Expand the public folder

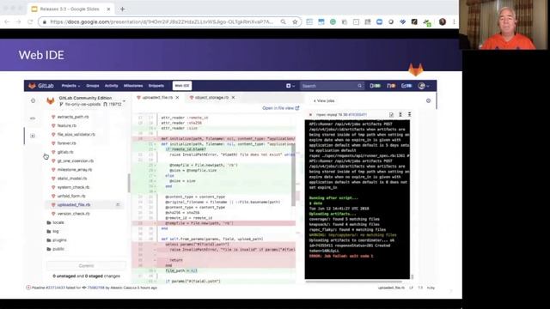click(x=55, y=249)
